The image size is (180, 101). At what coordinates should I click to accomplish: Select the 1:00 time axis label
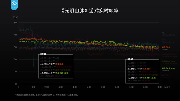(x=32, y=87)
